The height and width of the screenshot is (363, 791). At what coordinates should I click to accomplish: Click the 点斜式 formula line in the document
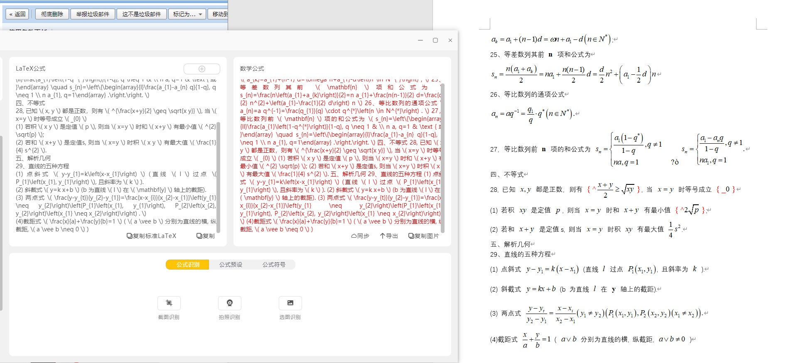597,269
